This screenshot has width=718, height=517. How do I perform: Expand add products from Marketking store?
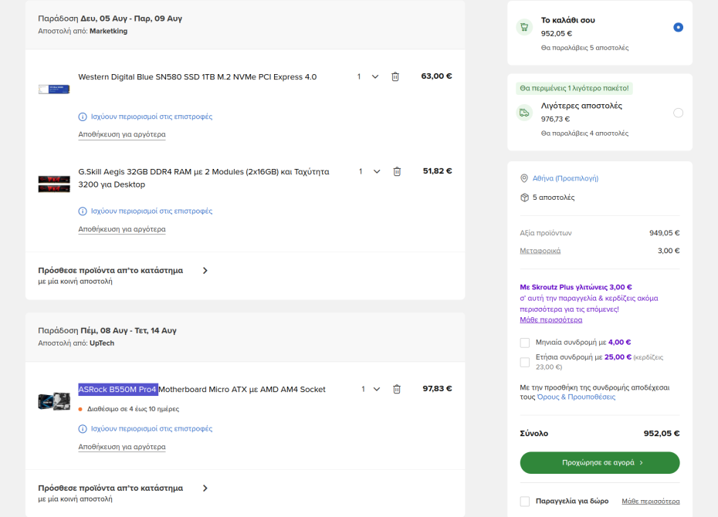(x=205, y=271)
